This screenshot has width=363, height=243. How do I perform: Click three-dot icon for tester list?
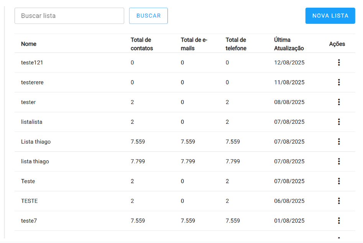[x=339, y=102]
